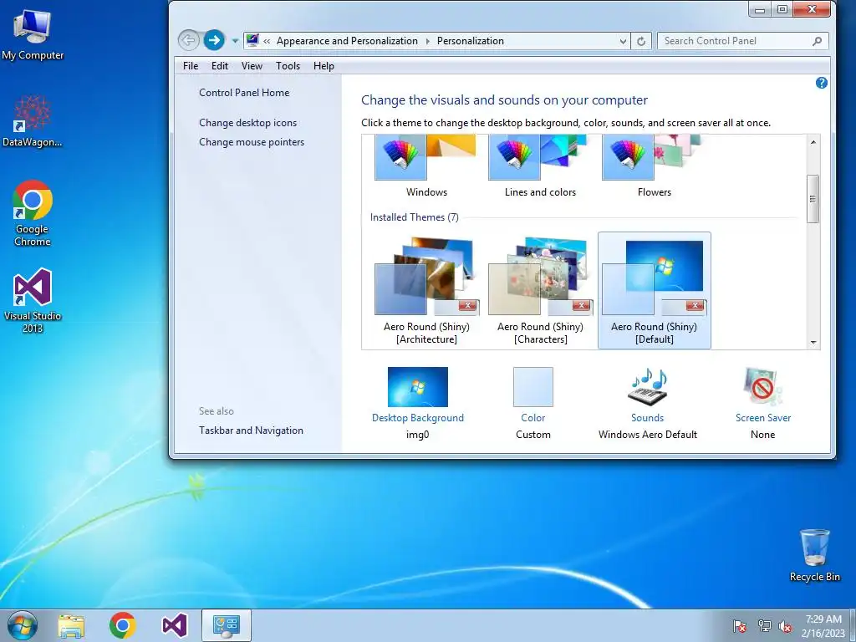The image size is (856, 642).
Task: Click the network tray icon
Action: (x=764, y=626)
